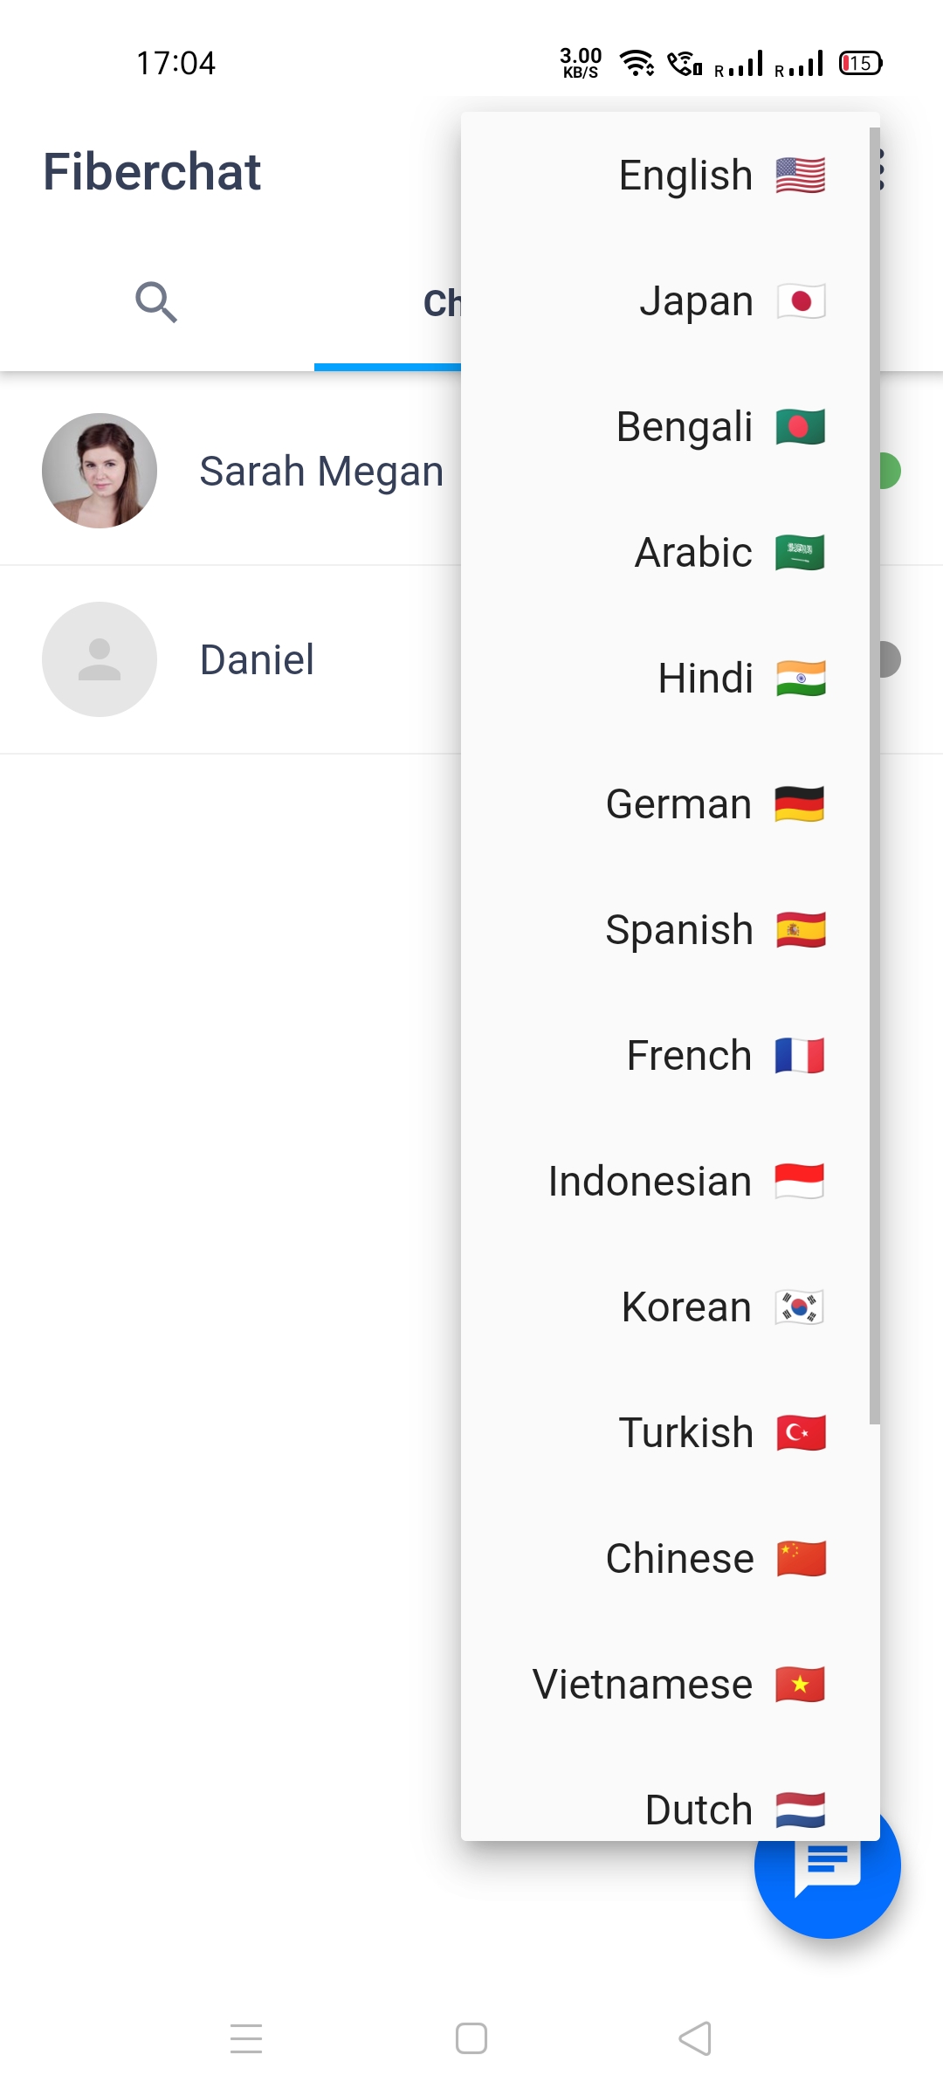Open the search magnifier icon
Screen dimensions: 943x2096
tap(156, 302)
